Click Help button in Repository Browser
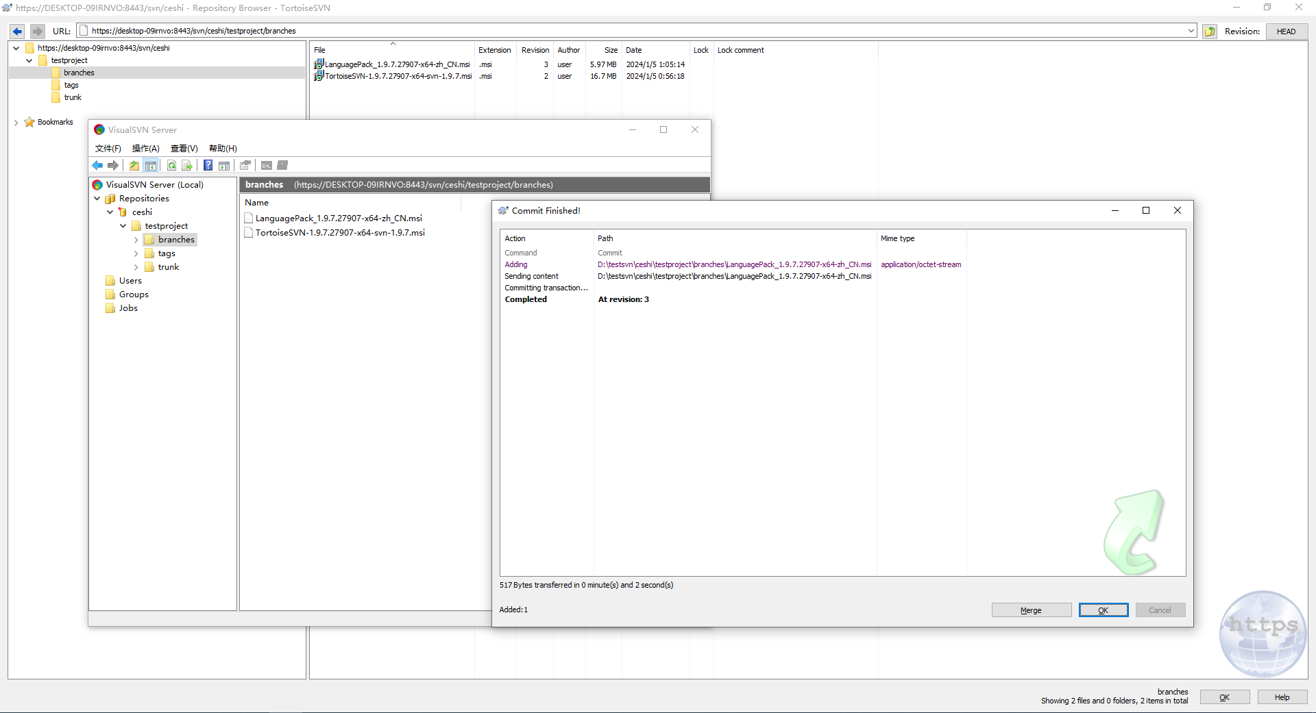 pos(1282,697)
